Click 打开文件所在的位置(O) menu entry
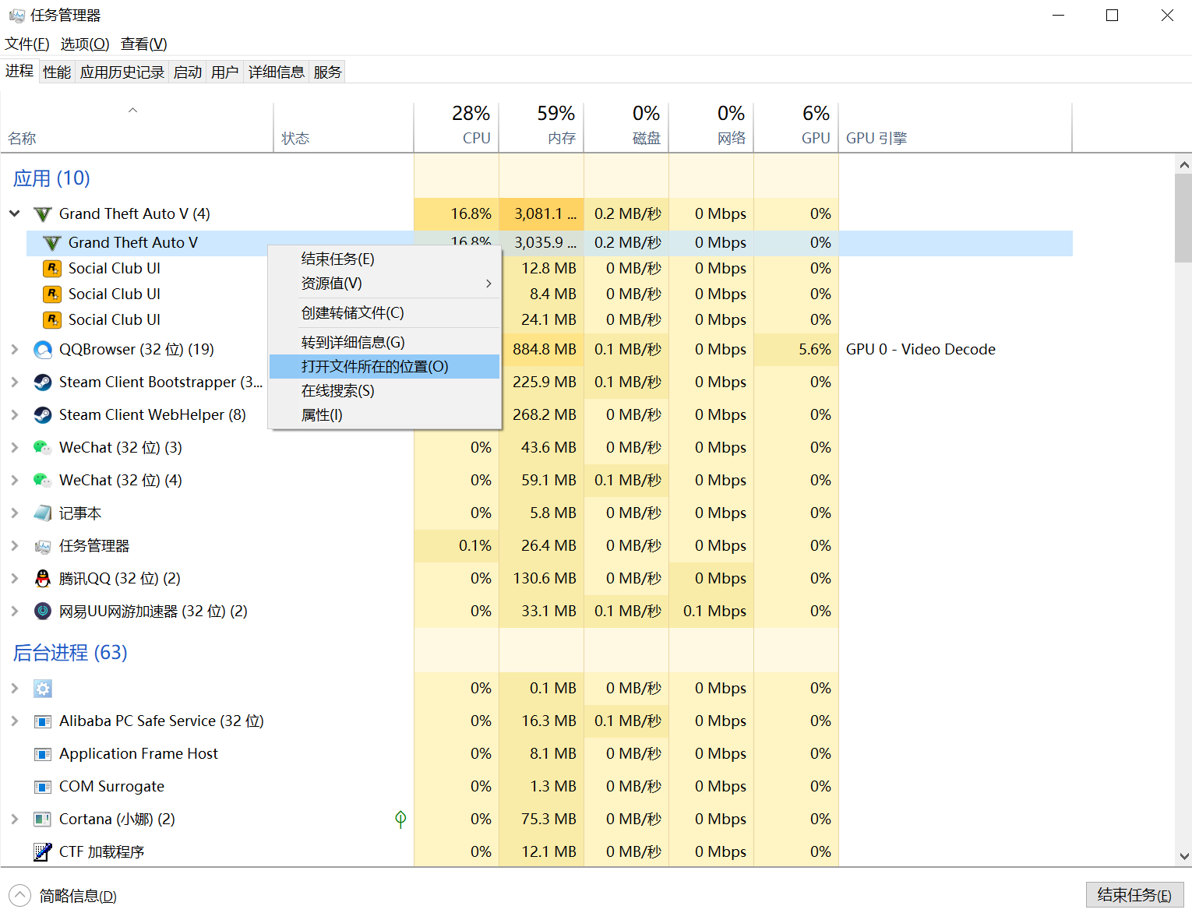 [x=384, y=367]
